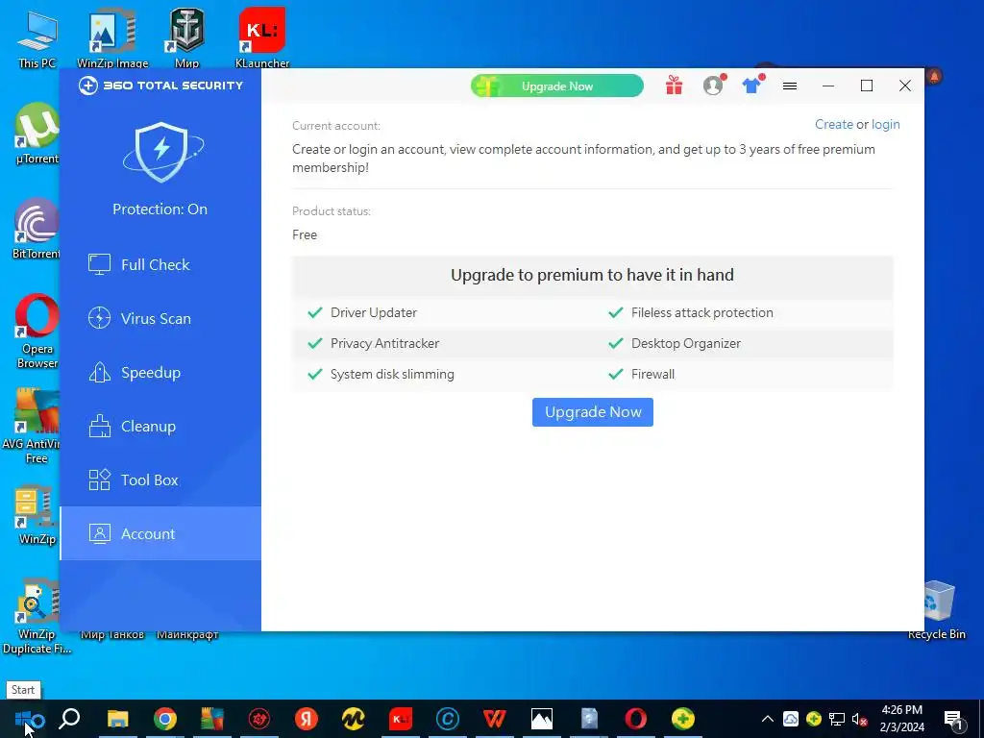This screenshot has height=738, width=984.
Task: Minimize the 360 Total Security window
Action: (x=828, y=86)
